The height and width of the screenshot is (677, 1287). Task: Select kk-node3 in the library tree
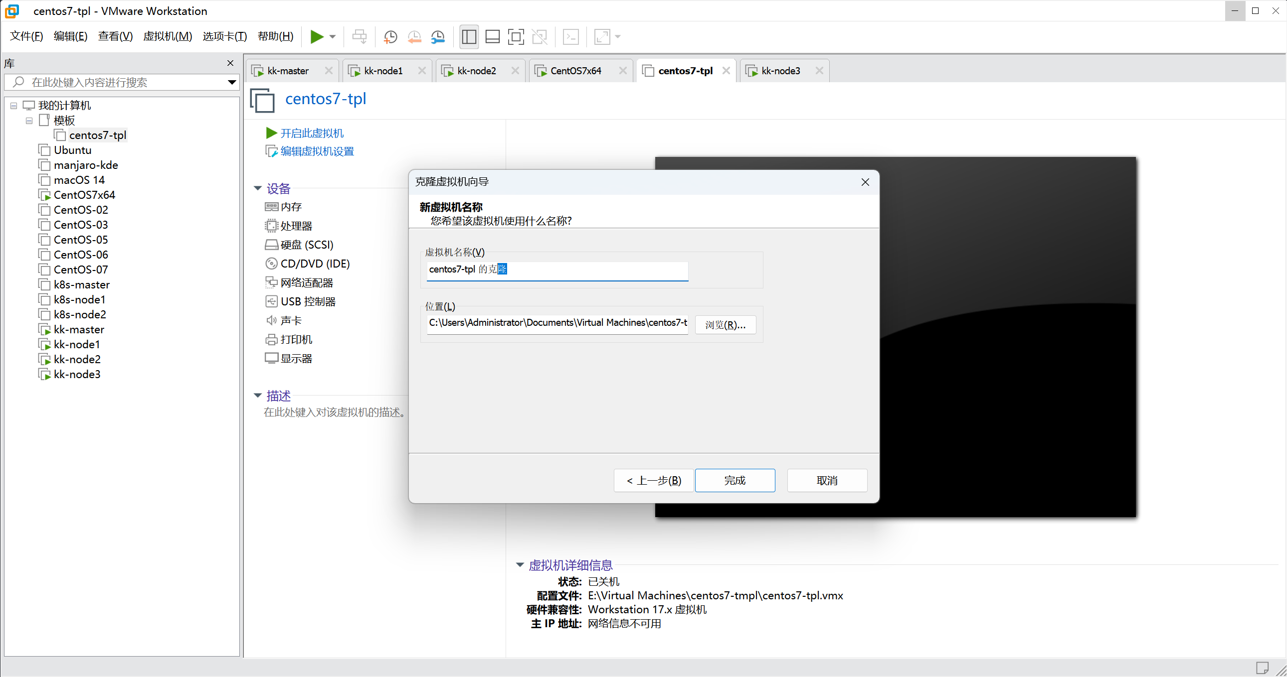[77, 375]
